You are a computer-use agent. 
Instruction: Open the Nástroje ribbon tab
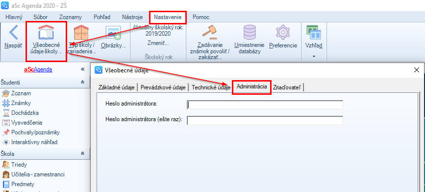(132, 17)
